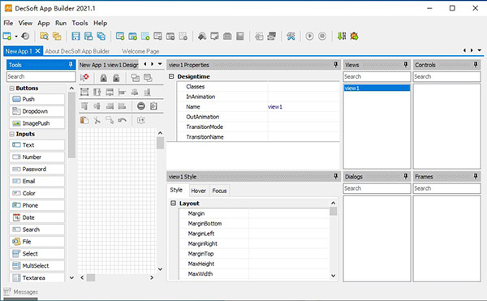Open the Tools menu
Viewport: 487px width, 301px height.
pyautogui.click(x=80, y=23)
